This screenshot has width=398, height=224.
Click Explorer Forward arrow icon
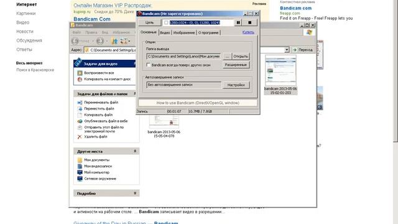tap(99, 41)
